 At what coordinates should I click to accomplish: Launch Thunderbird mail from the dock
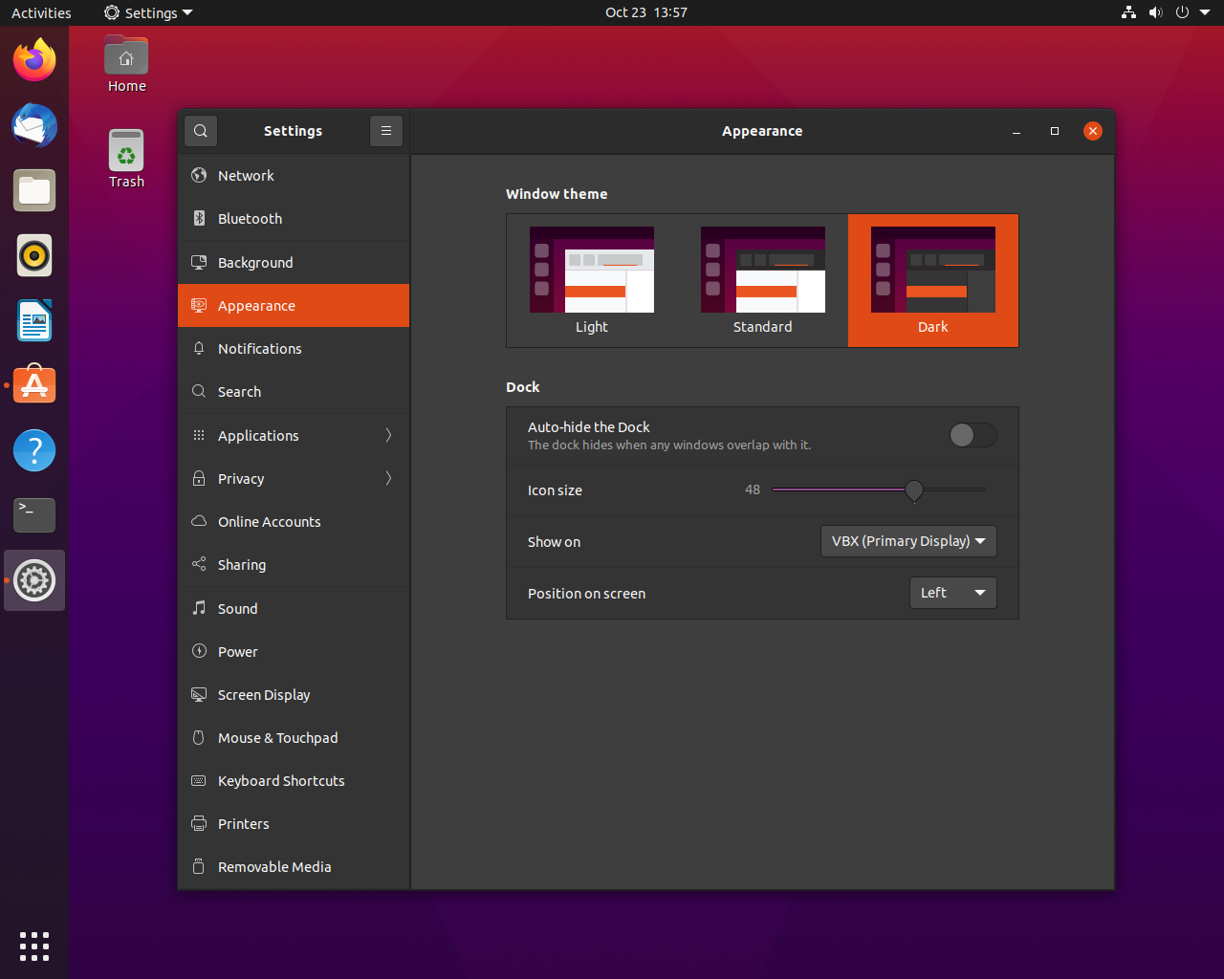(x=34, y=125)
